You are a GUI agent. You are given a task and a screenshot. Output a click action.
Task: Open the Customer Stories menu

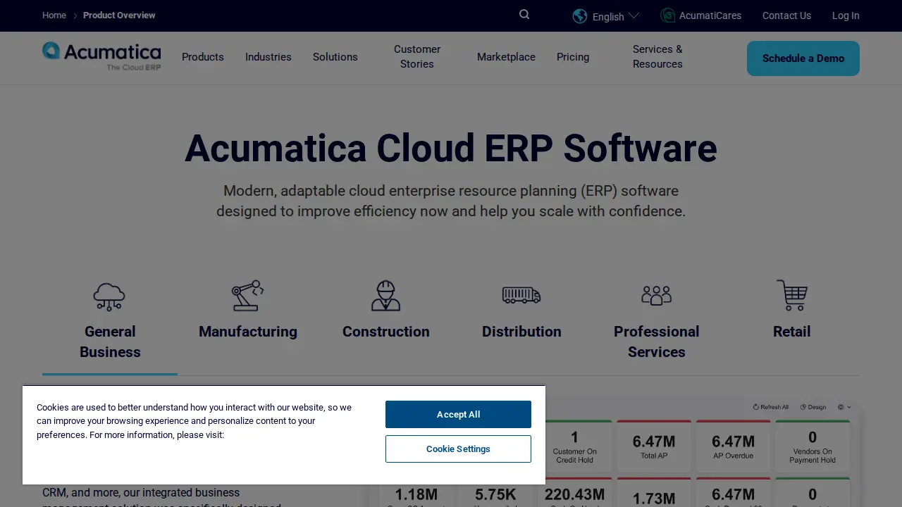click(x=417, y=56)
